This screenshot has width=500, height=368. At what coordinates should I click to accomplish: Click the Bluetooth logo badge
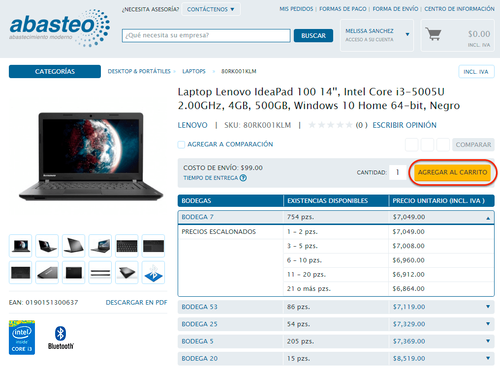click(x=61, y=338)
